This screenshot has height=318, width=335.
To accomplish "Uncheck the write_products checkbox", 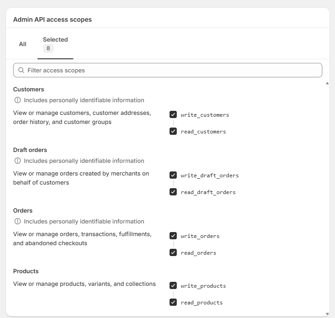I will [173, 285].
